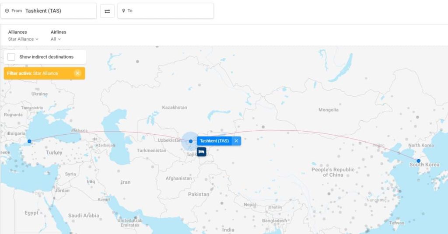Select the Seoul destination dot in South Korea

pyautogui.click(x=418, y=161)
